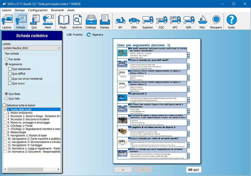Image resolution: width=251 pixels, height=176 pixels.
Task: Open the Recupero icon
Action: click(x=216, y=22)
